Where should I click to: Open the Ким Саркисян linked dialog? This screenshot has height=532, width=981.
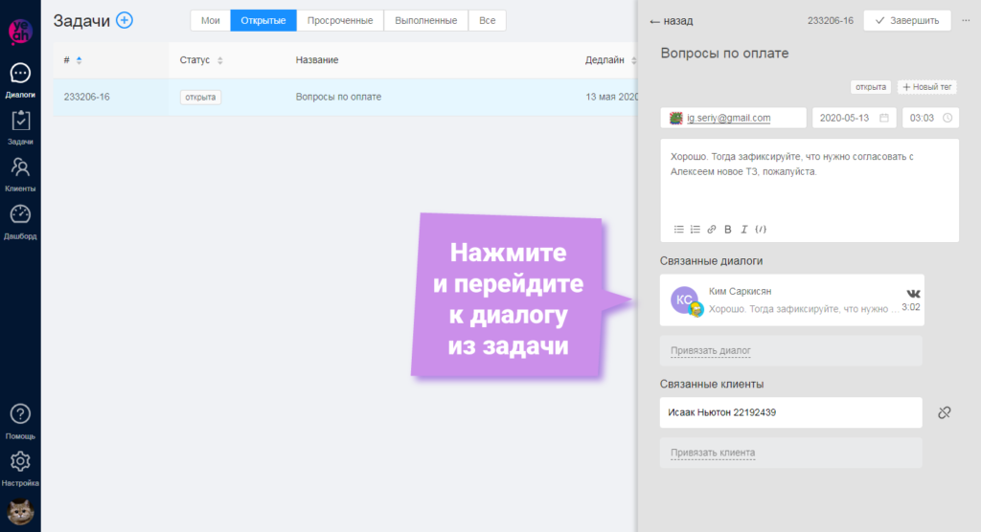click(x=790, y=300)
